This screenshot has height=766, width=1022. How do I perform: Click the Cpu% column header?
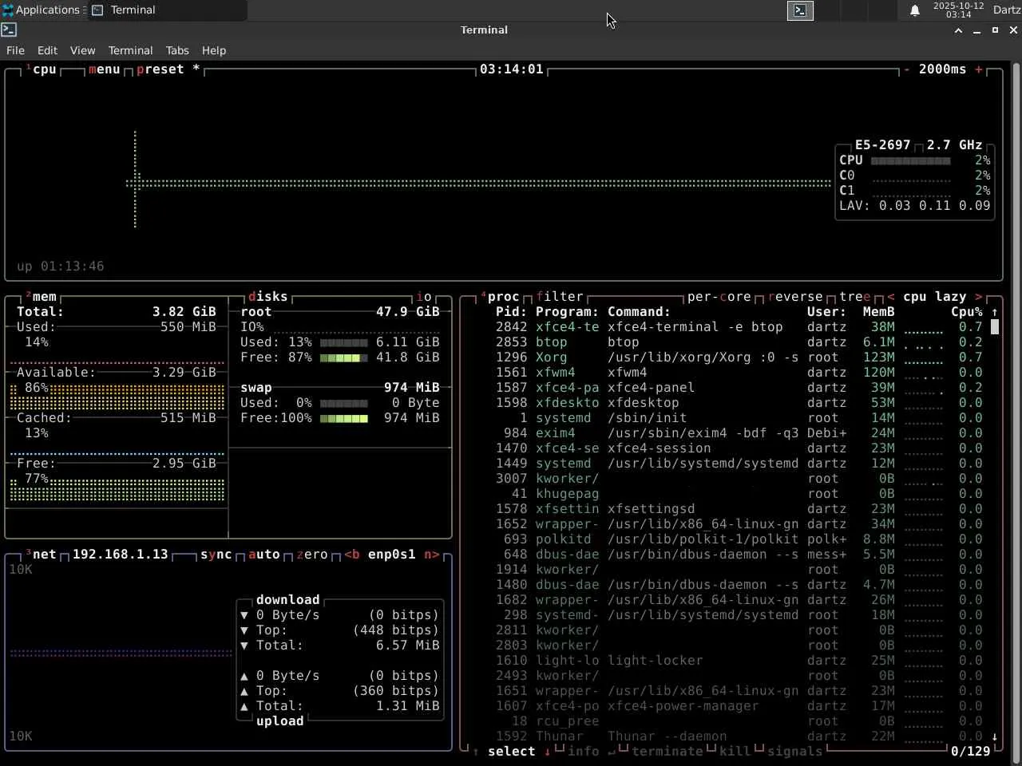point(966,312)
